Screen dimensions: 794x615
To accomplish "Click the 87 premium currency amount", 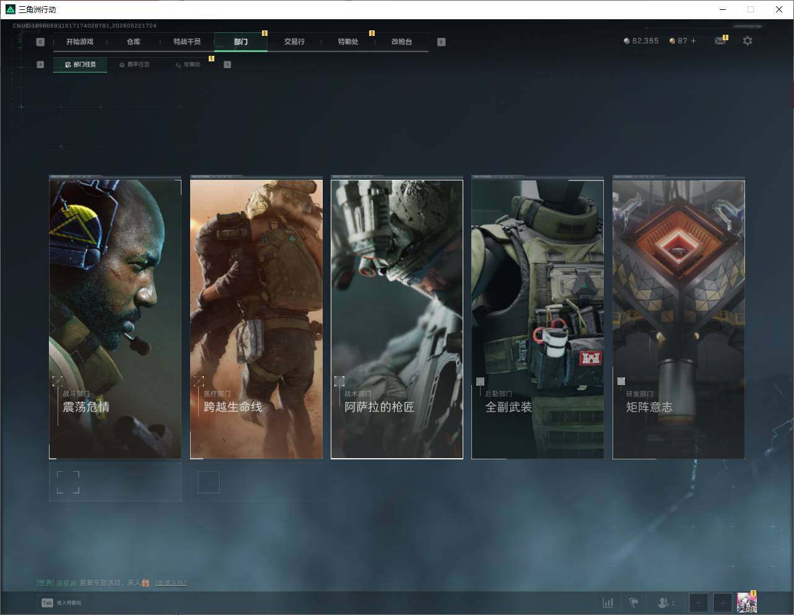I will (x=683, y=41).
